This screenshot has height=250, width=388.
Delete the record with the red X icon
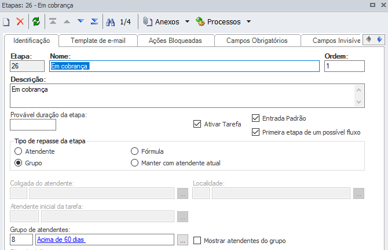click(20, 21)
